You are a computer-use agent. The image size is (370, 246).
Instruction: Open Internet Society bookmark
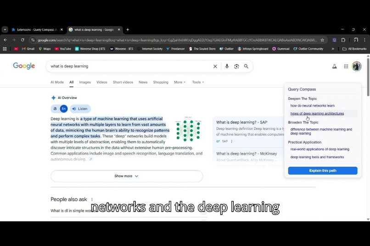click(x=150, y=49)
